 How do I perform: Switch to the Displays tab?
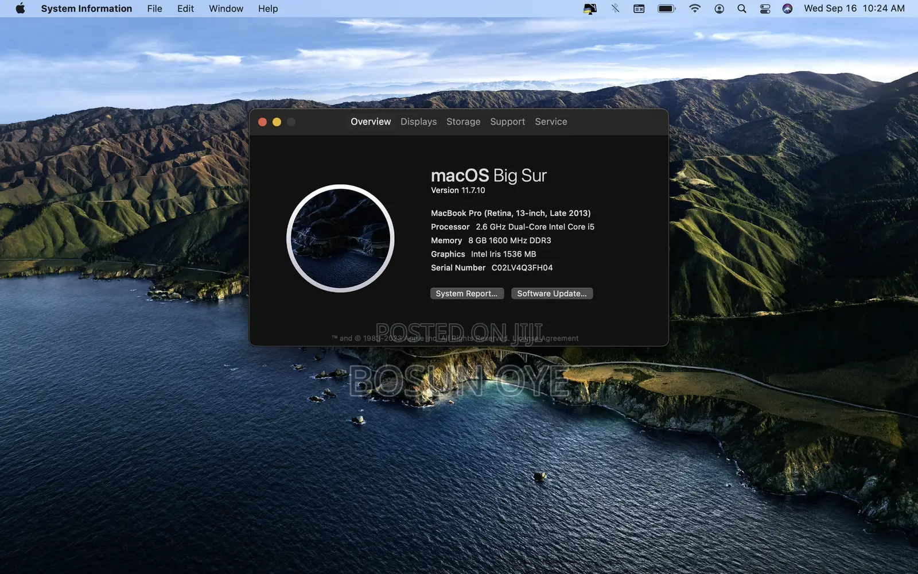coord(419,122)
